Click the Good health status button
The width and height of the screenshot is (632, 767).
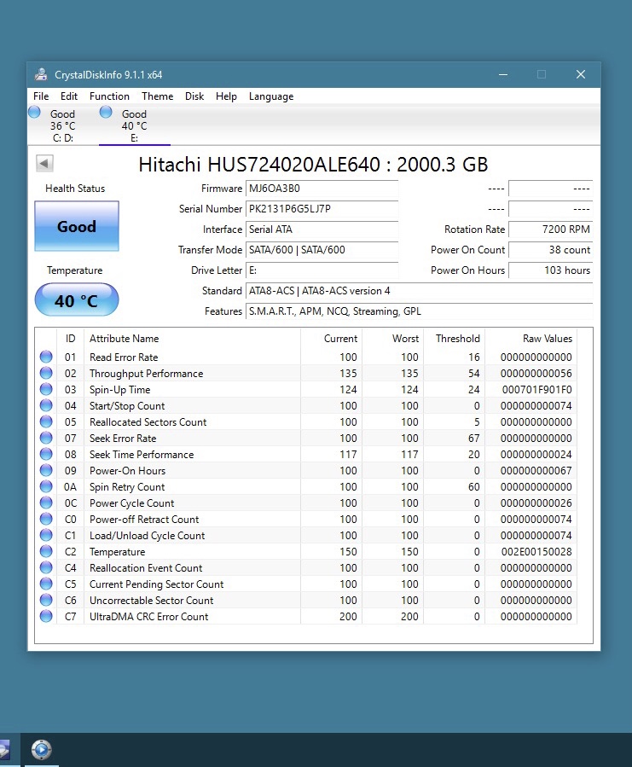point(77,226)
